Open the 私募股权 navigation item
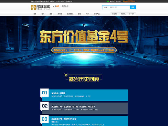This screenshot has height=126, width=168. pos(70,14)
